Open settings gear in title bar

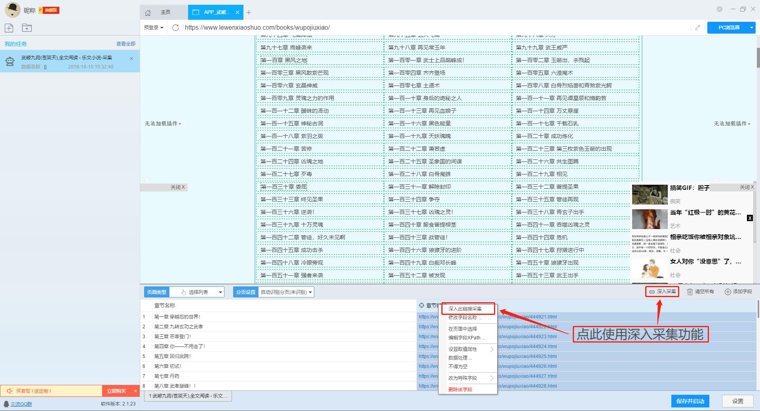pos(720,9)
